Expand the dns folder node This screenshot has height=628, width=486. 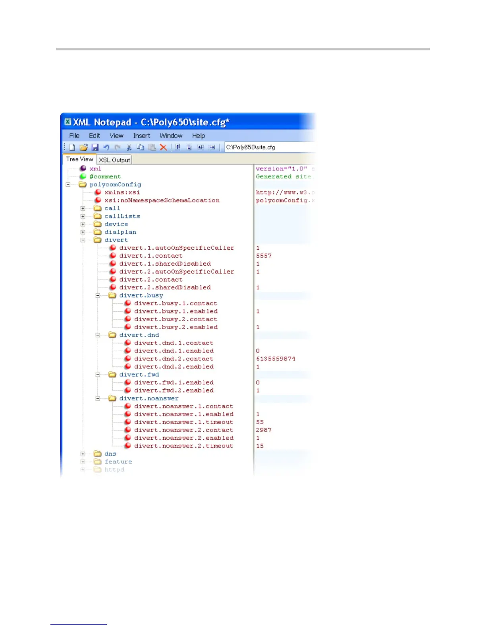(x=83, y=454)
